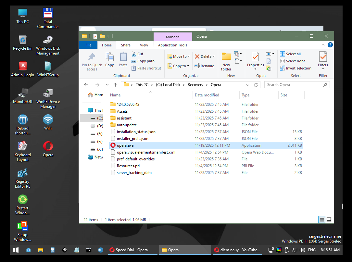The image size is (352, 262).
Task: Switch to the View ribbon tab
Action: coord(144,45)
